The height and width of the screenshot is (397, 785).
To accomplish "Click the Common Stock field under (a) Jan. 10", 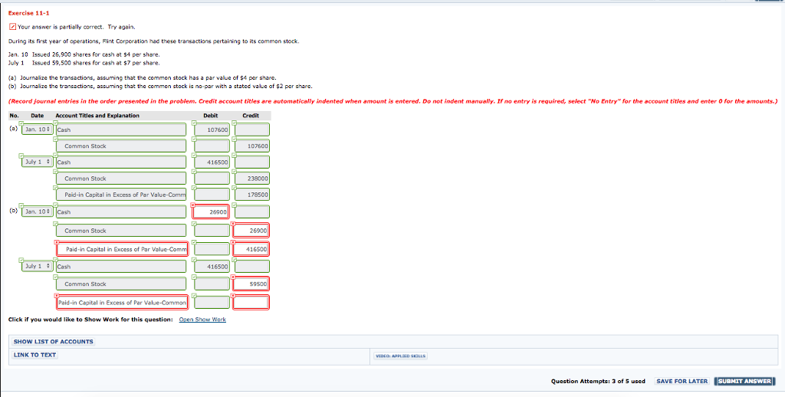I will pos(121,146).
